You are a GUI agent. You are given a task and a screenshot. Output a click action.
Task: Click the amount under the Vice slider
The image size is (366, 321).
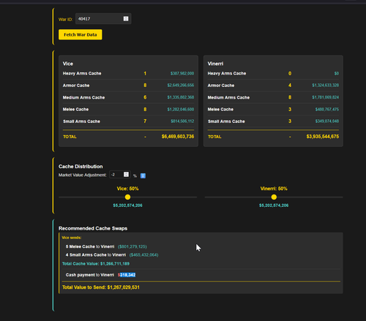[127, 205]
